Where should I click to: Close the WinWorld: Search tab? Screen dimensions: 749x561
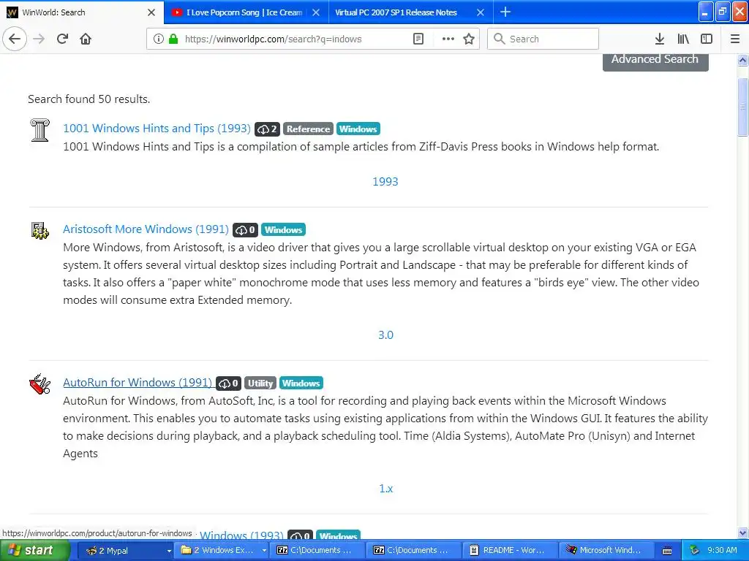coord(151,12)
